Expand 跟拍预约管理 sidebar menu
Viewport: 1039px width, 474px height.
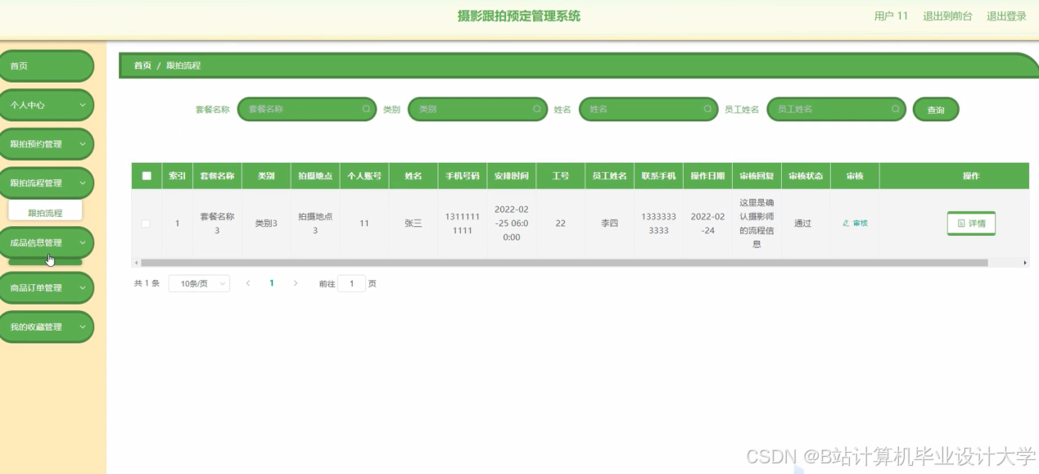pyautogui.click(x=47, y=144)
